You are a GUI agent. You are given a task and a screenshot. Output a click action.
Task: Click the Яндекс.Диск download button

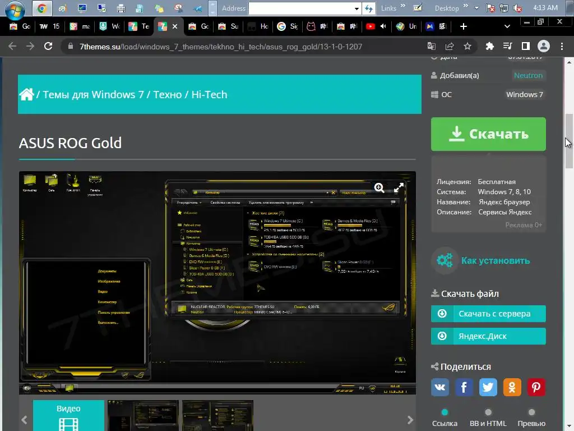click(488, 336)
